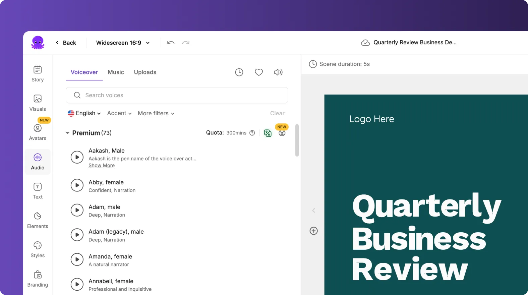528x295 pixels.
Task: Switch to the Music tab
Action: point(116,72)
